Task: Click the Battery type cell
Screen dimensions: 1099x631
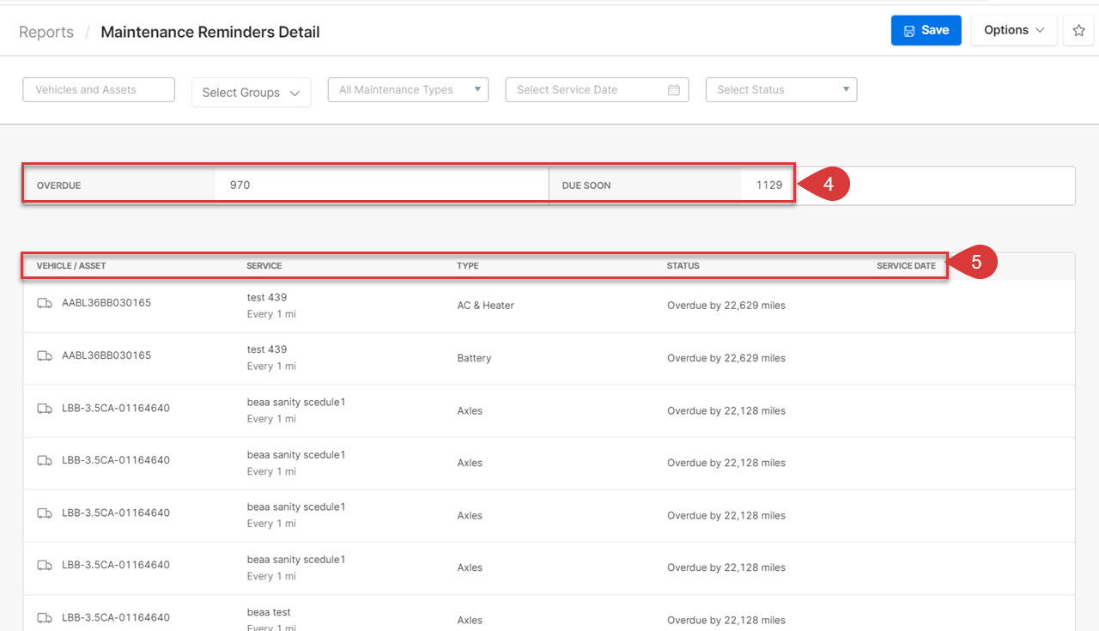Action: tap(474, 358)
